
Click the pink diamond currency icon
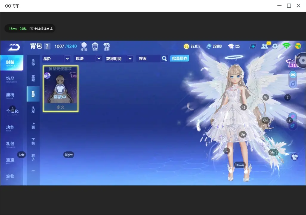pos(231,46)
